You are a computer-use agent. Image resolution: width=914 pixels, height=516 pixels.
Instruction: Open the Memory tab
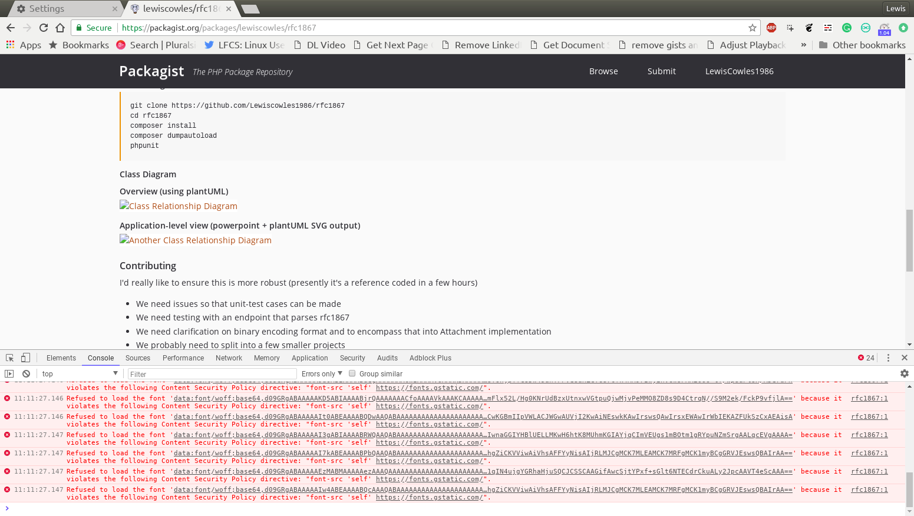coord(267,358)
